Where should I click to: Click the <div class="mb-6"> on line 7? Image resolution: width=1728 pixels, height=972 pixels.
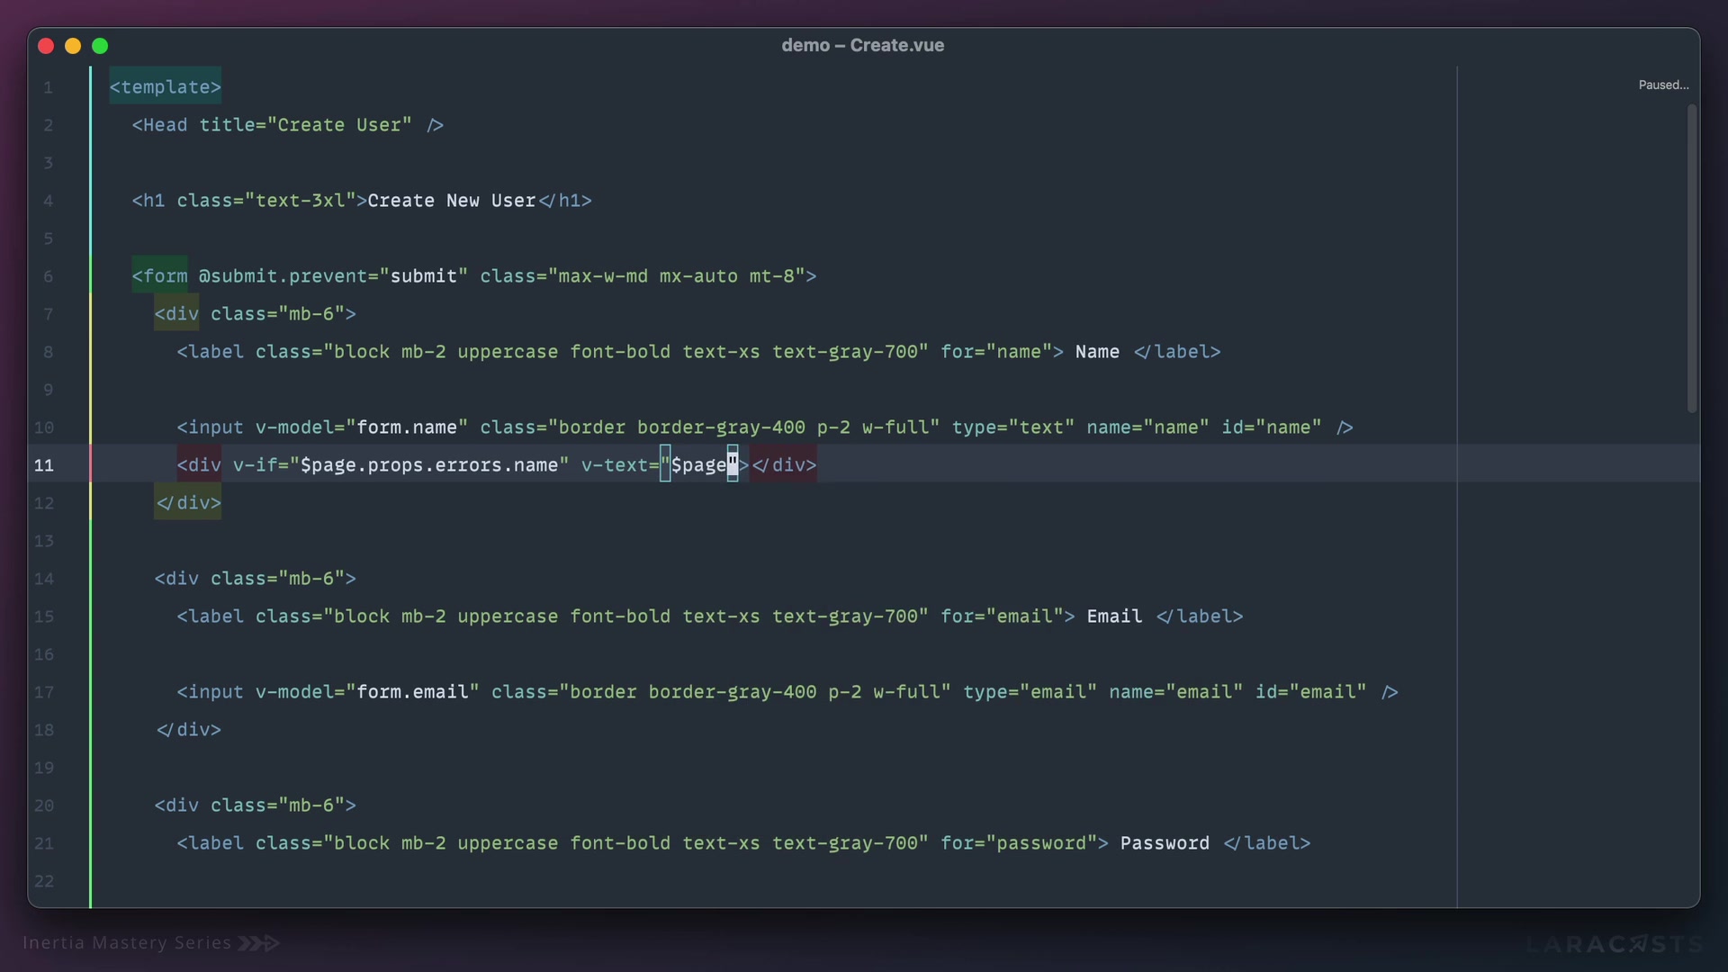pos(256,314)
